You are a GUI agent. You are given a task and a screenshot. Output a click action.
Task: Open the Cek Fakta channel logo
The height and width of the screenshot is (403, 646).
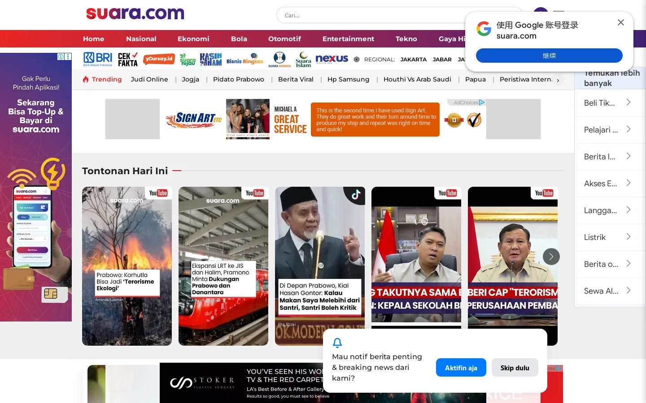pos(128,59)
